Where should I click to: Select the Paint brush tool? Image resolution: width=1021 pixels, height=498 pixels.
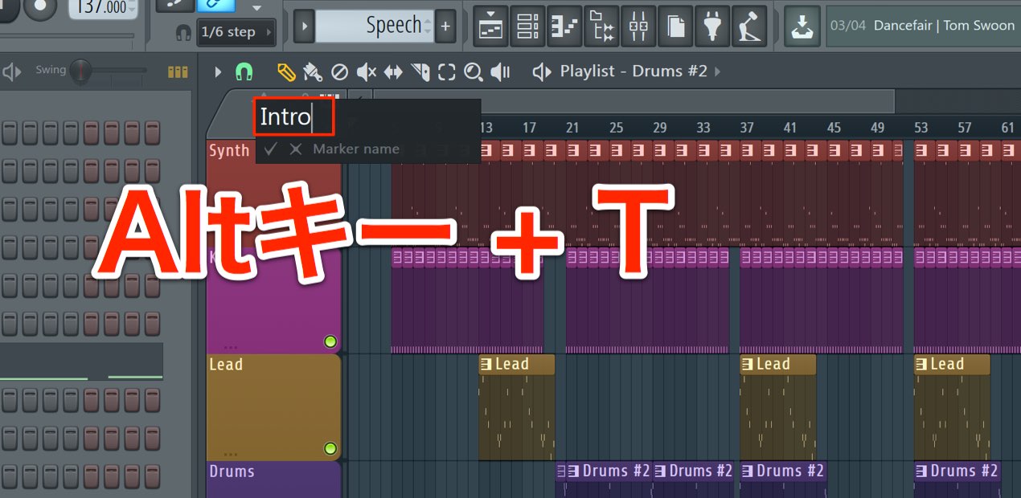point(313,72)
